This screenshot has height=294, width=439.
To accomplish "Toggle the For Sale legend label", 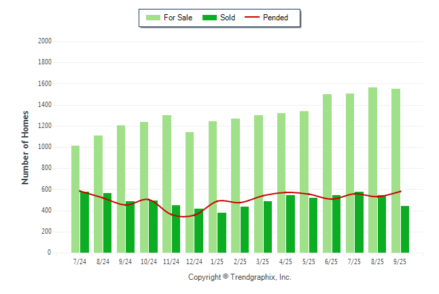I will [177, 18].
